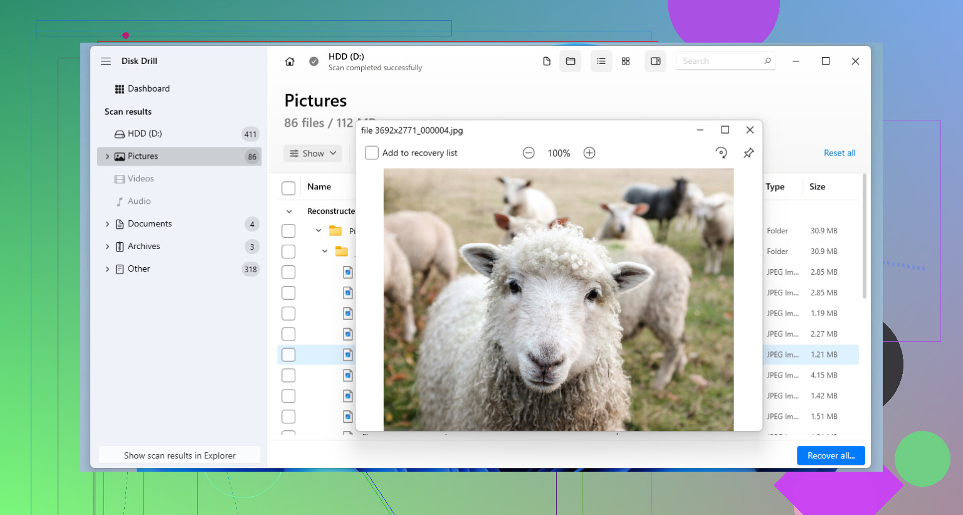Sort the list by the Size column
This screenshot has height=515, width=963.
tap(818, 187)
